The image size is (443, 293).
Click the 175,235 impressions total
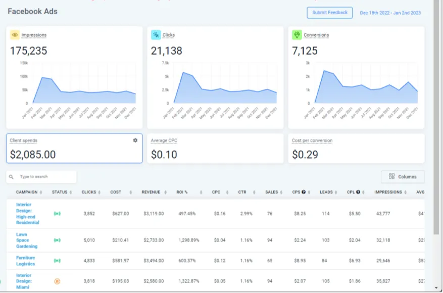pyautogui.click(x=28, y=51)
